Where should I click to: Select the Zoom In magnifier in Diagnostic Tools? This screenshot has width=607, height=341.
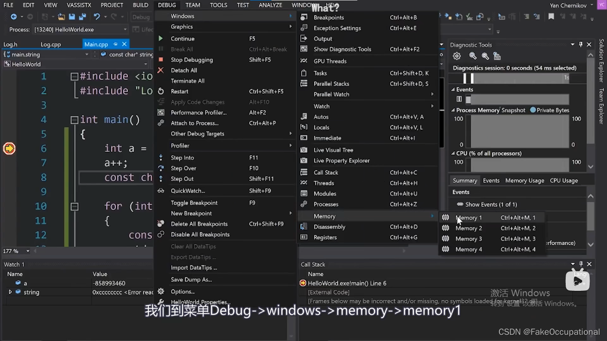click(473, 56)
